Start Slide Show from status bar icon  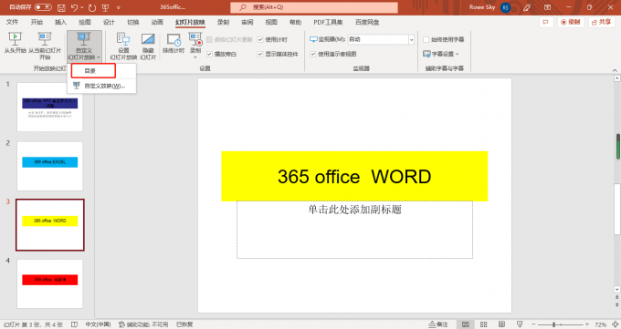(520, 324)
